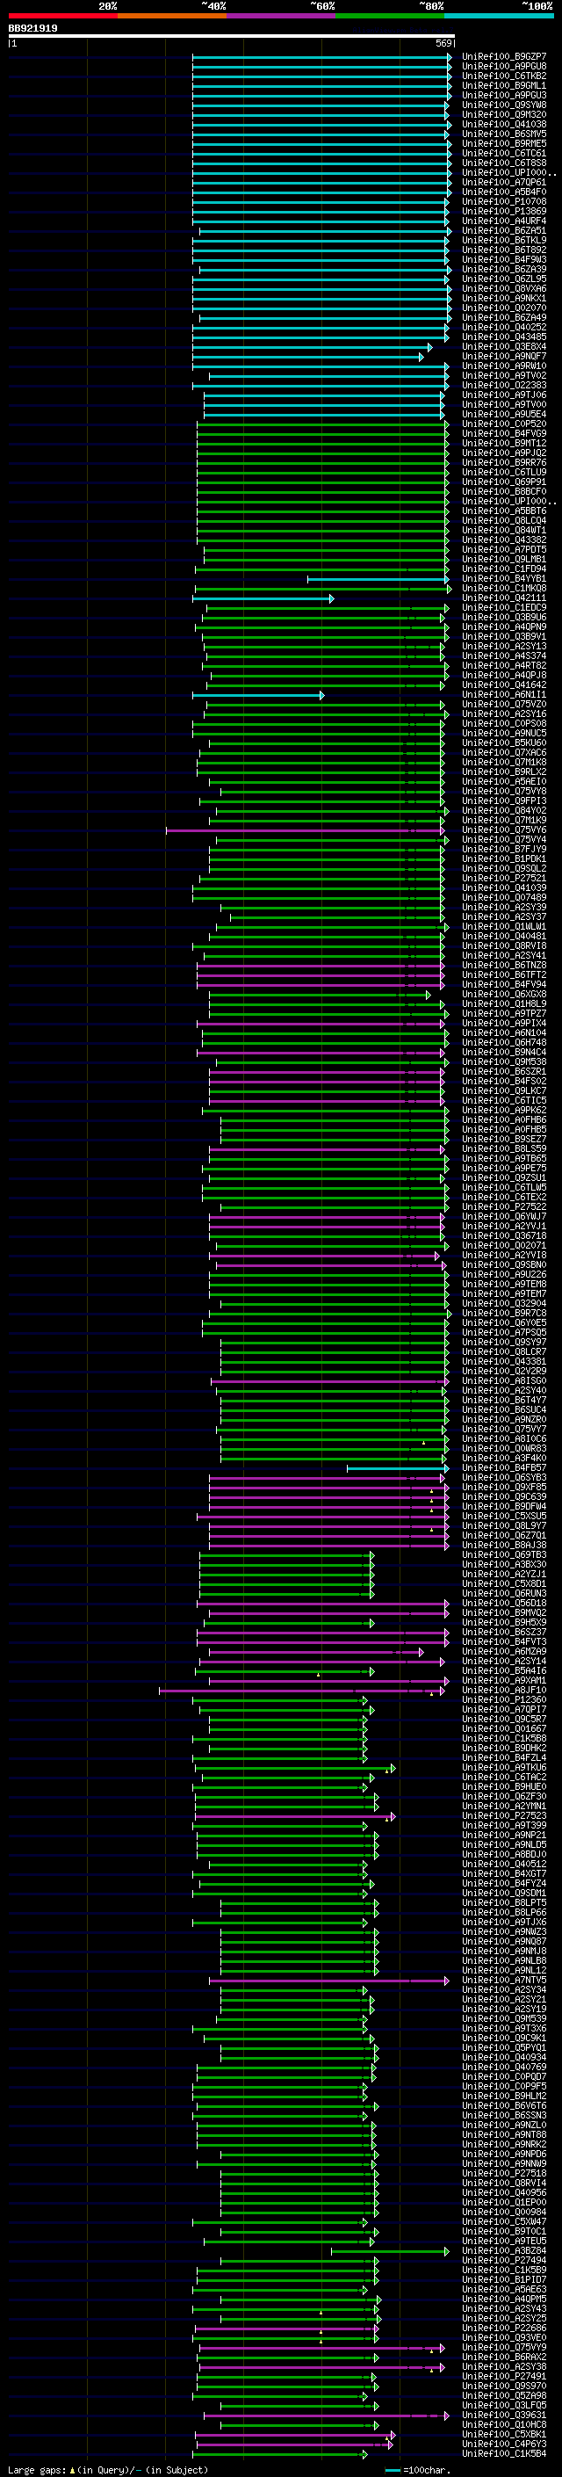Select hit label UniRef100_Q41038
Screen dimensions: 562x2477
pyautogui.click(x=504, y=124)
